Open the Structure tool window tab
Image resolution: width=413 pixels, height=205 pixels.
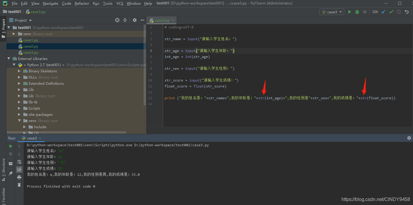pyautogui.click(x=3, y=170)
